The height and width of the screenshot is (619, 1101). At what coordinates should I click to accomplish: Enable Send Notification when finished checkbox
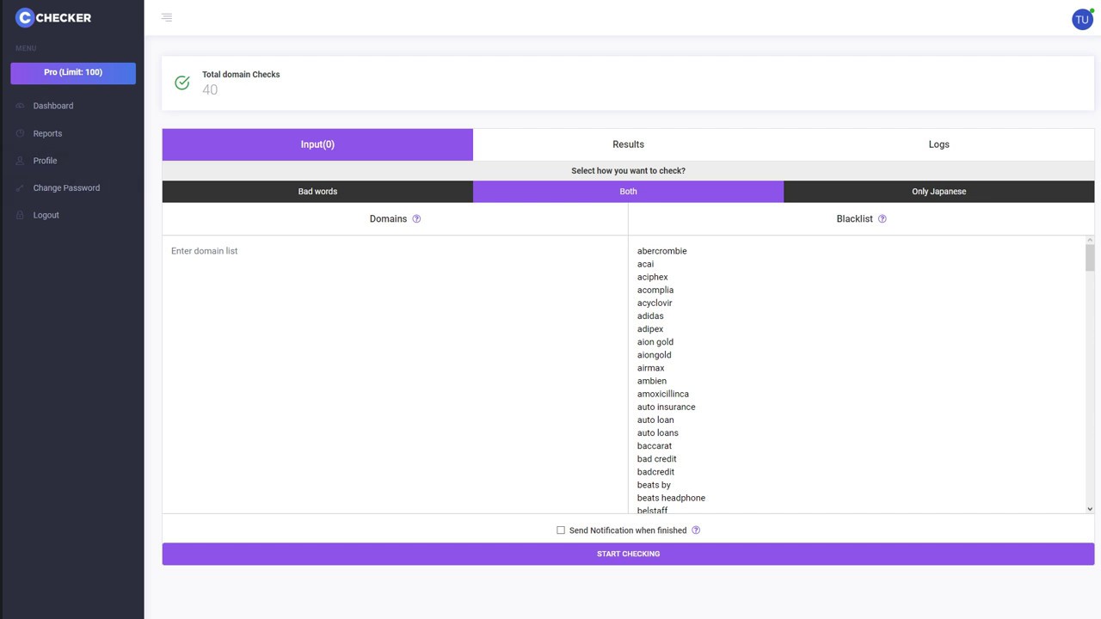[561, 530]
